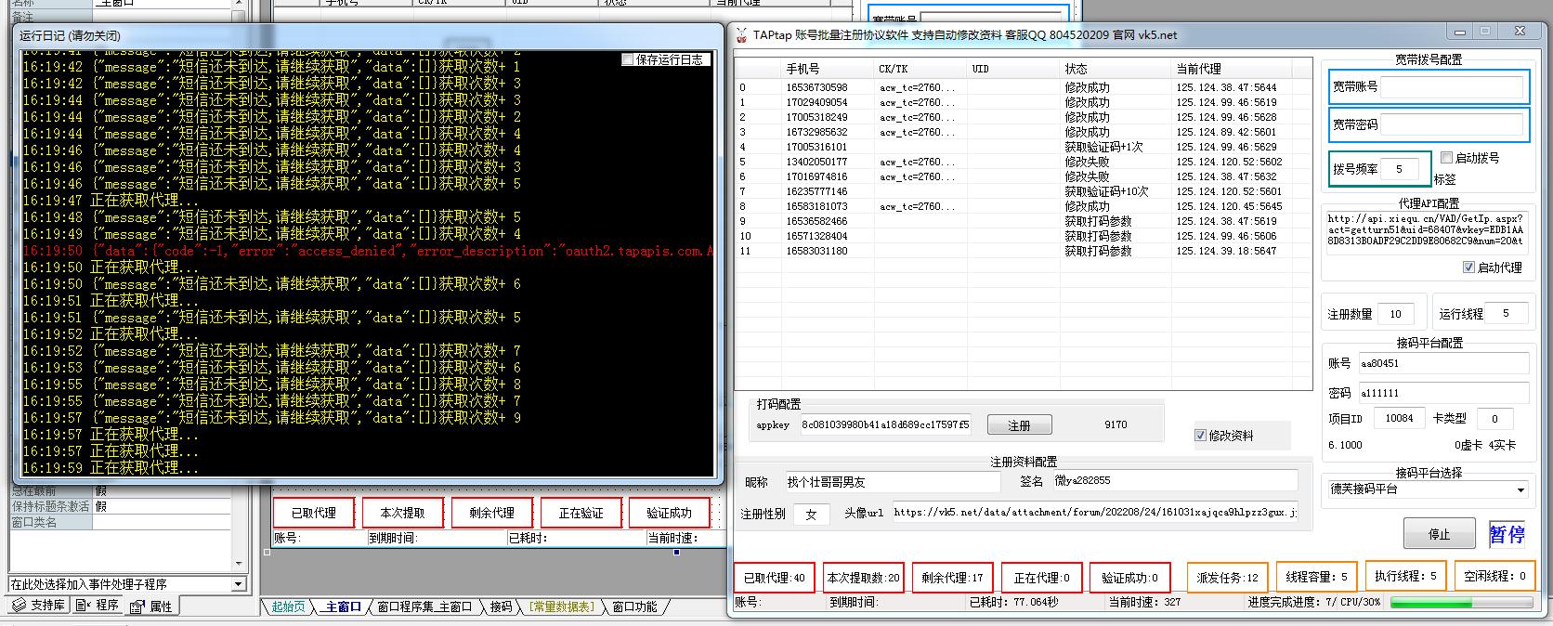Open the 接码平台选择 dropdown
The width and height of the screenshot is (1553, 626).
[x=1520, y=489]
